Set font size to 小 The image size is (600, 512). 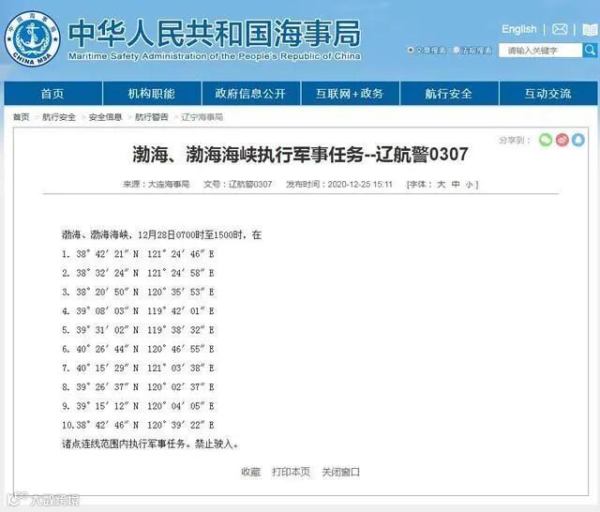pos(470,185)
